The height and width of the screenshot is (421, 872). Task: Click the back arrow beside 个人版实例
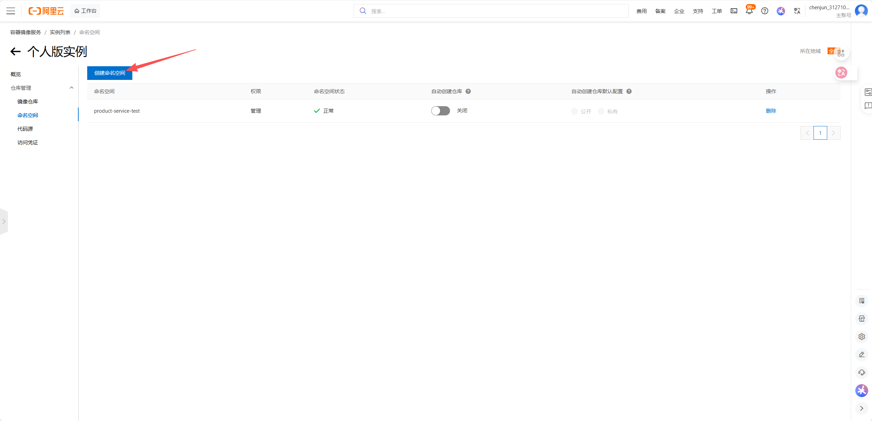[x=15, y=52]
